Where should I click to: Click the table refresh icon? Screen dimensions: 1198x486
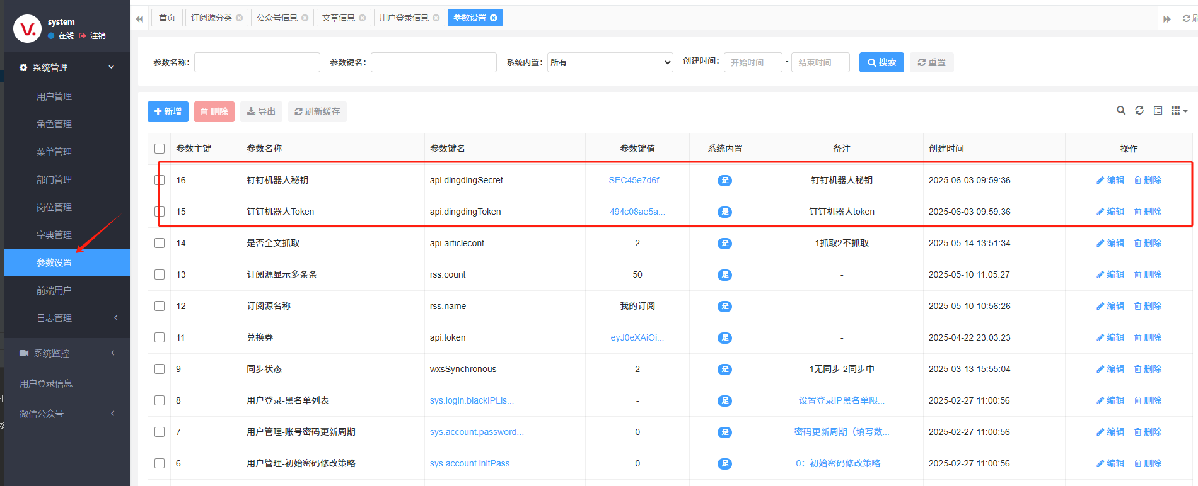point(1139,111)
